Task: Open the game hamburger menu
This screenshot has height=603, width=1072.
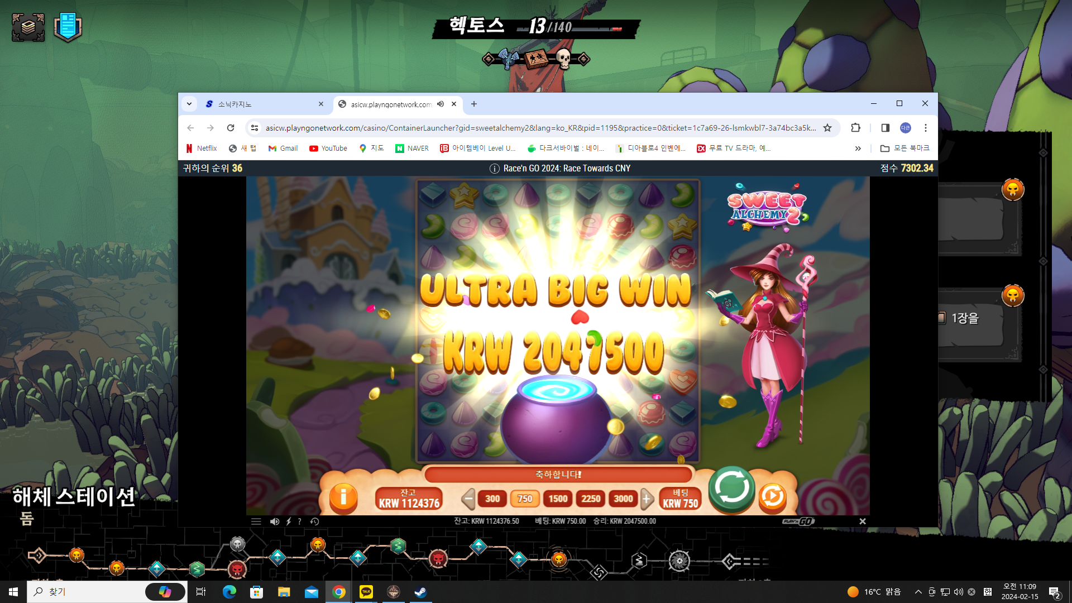Action: coord(256,521)
